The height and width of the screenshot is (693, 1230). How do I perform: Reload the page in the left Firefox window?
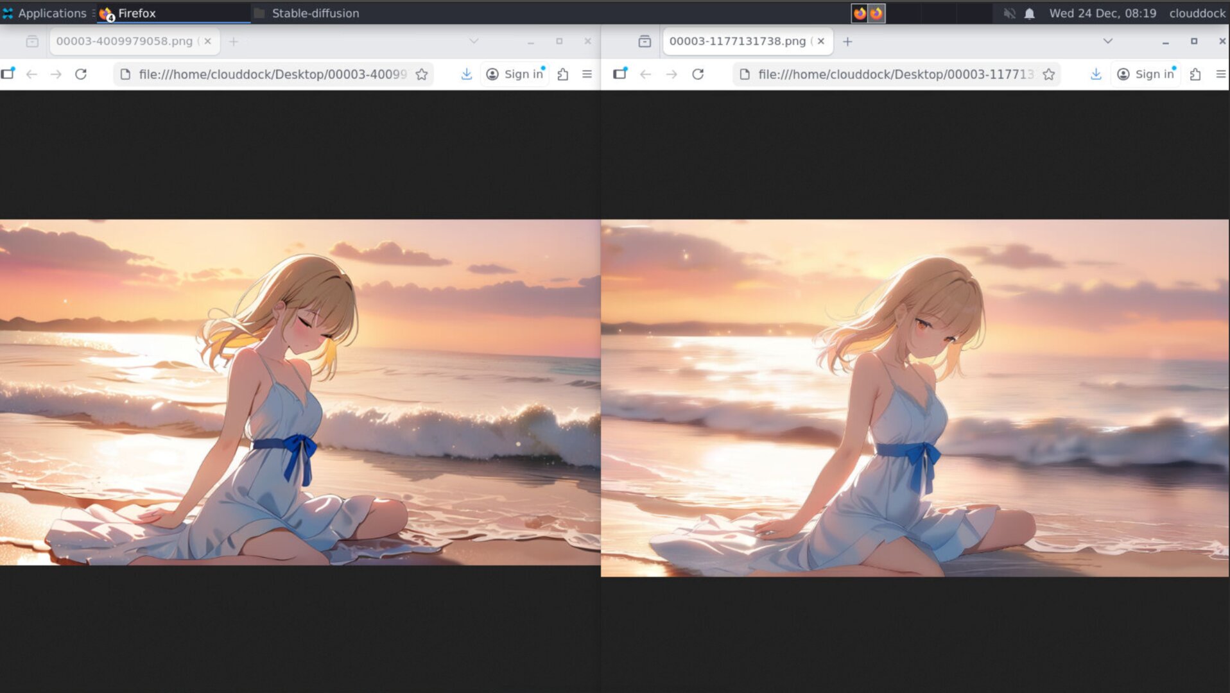[x=81, y=74]
